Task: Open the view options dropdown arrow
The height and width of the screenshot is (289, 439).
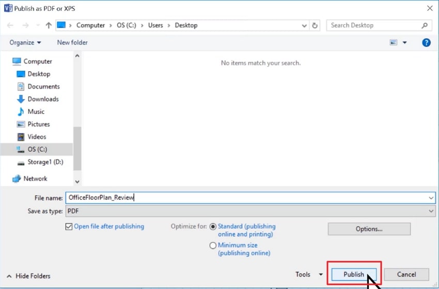Action: (404, 42)
